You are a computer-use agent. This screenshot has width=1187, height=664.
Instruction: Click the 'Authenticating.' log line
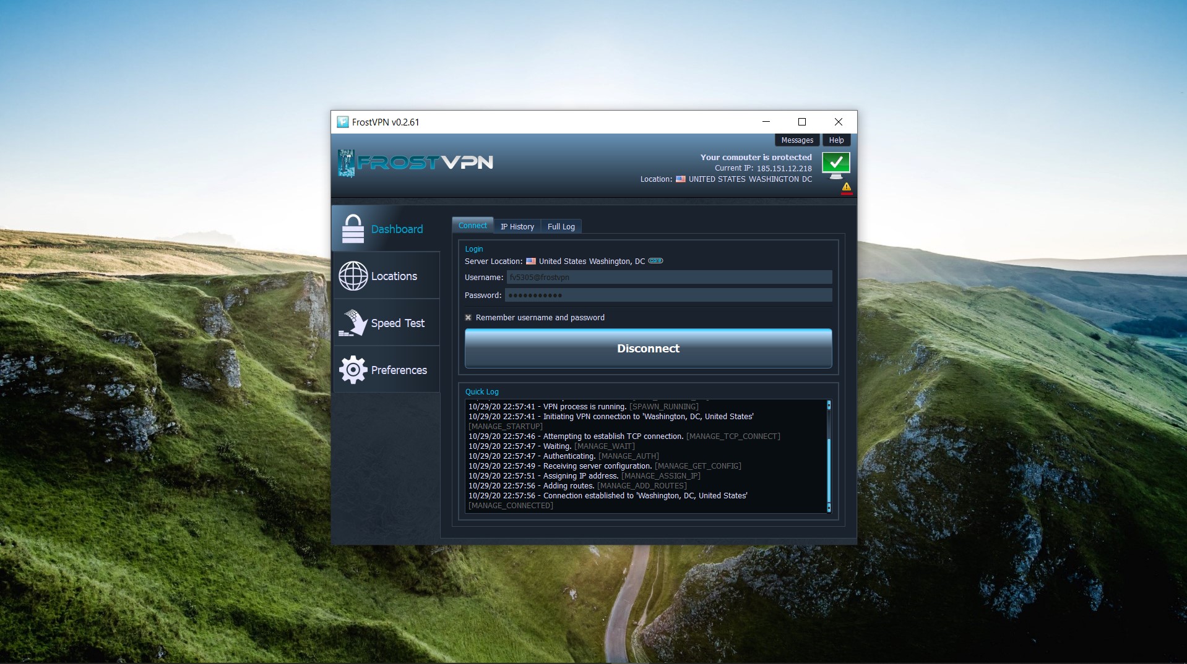[564, 456]
